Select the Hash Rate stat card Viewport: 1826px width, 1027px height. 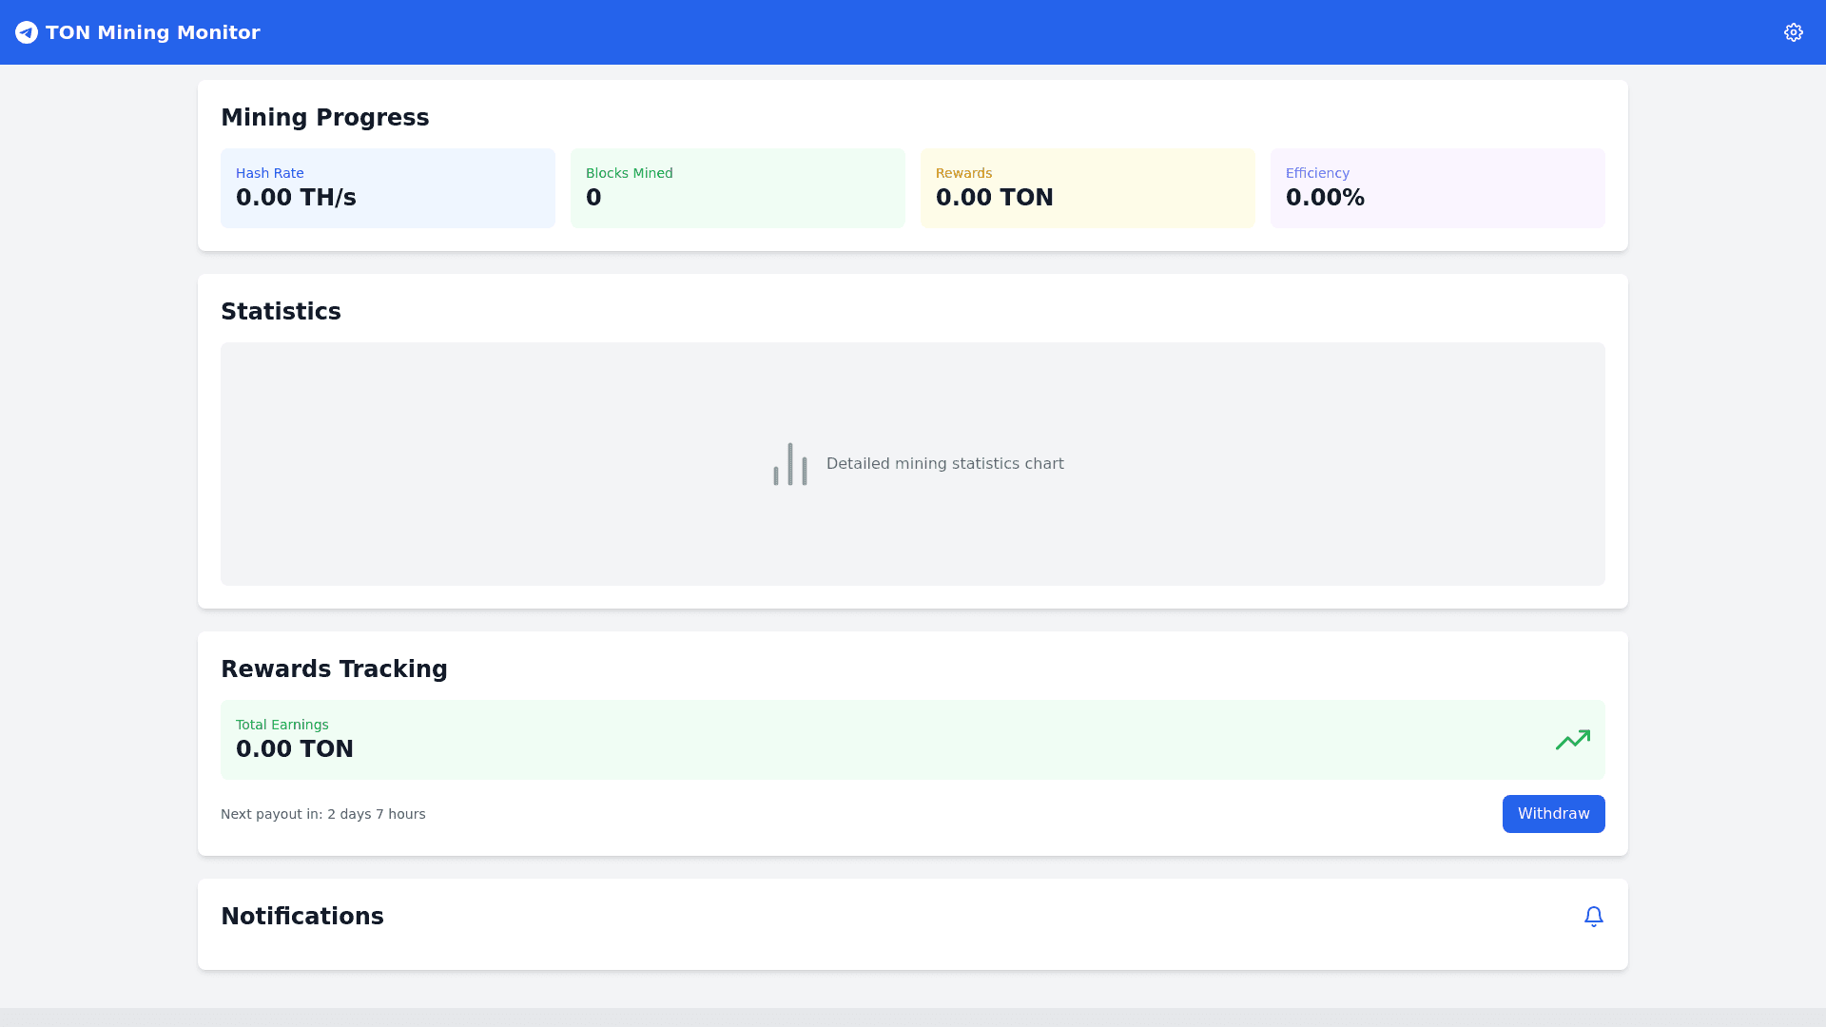click(387, 188)
